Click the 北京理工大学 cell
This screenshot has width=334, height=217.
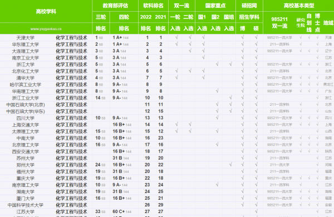pyautogui.click(x=26, y=145)
